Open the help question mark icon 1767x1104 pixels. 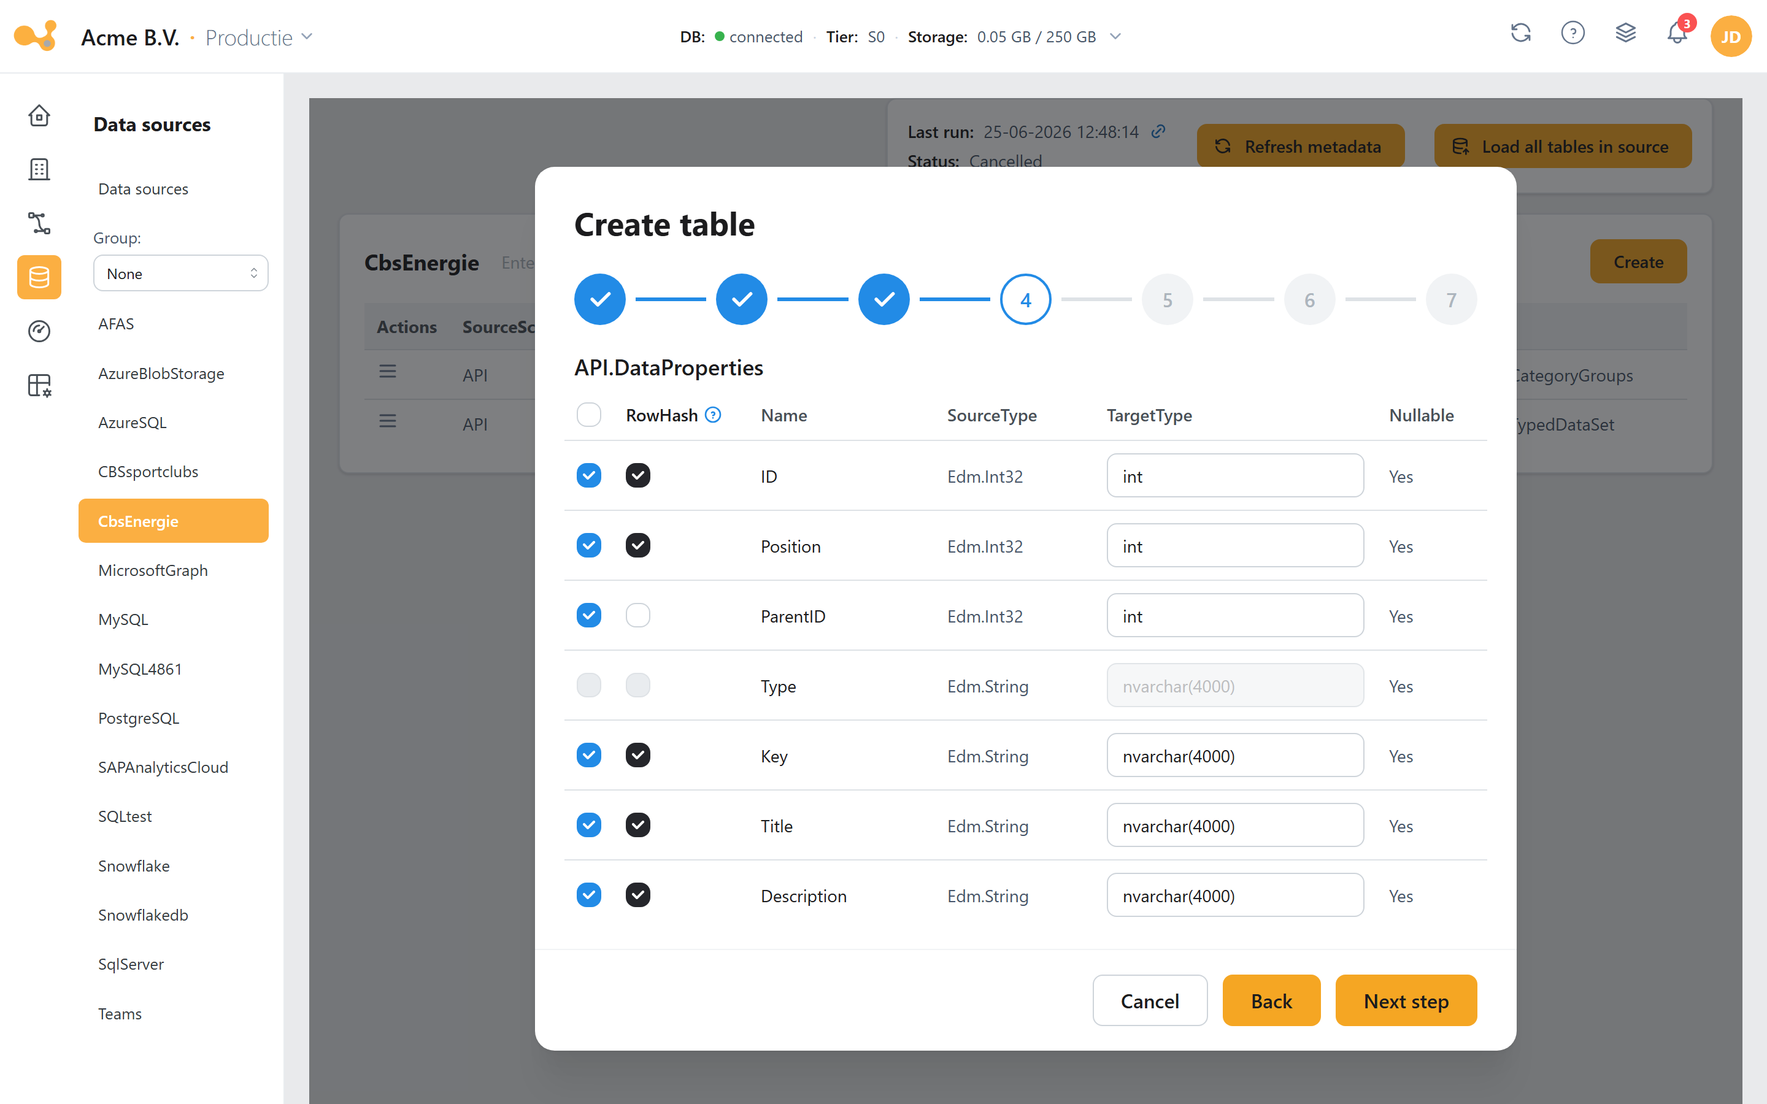pyautogui.click(x=1573, y=33)
